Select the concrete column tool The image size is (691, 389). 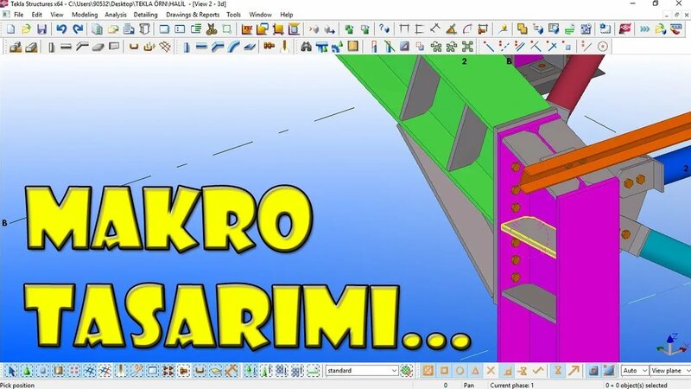pos(51,47)
